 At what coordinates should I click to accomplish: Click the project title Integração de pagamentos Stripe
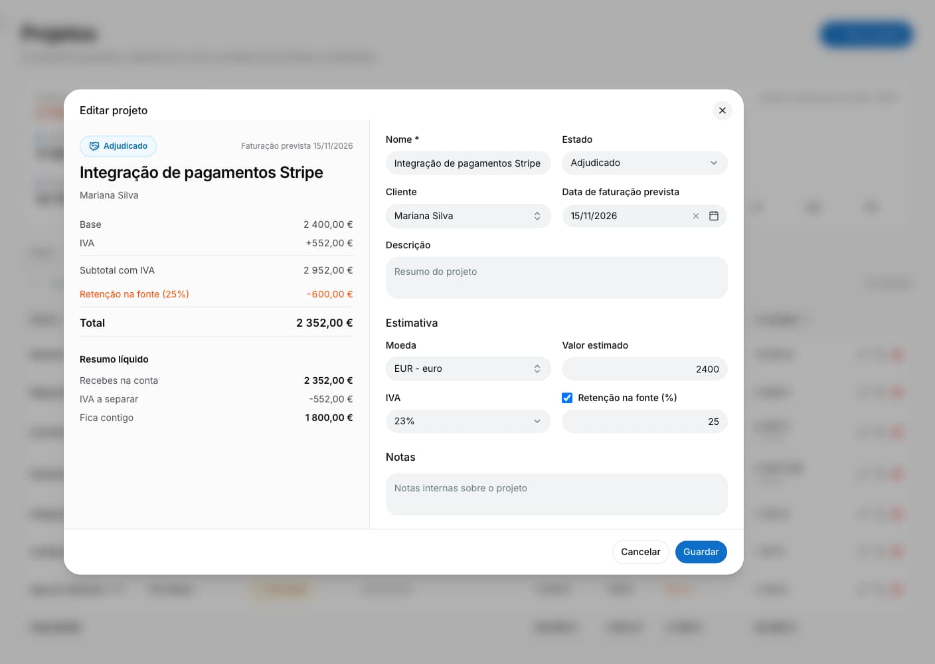coord(201,173)
